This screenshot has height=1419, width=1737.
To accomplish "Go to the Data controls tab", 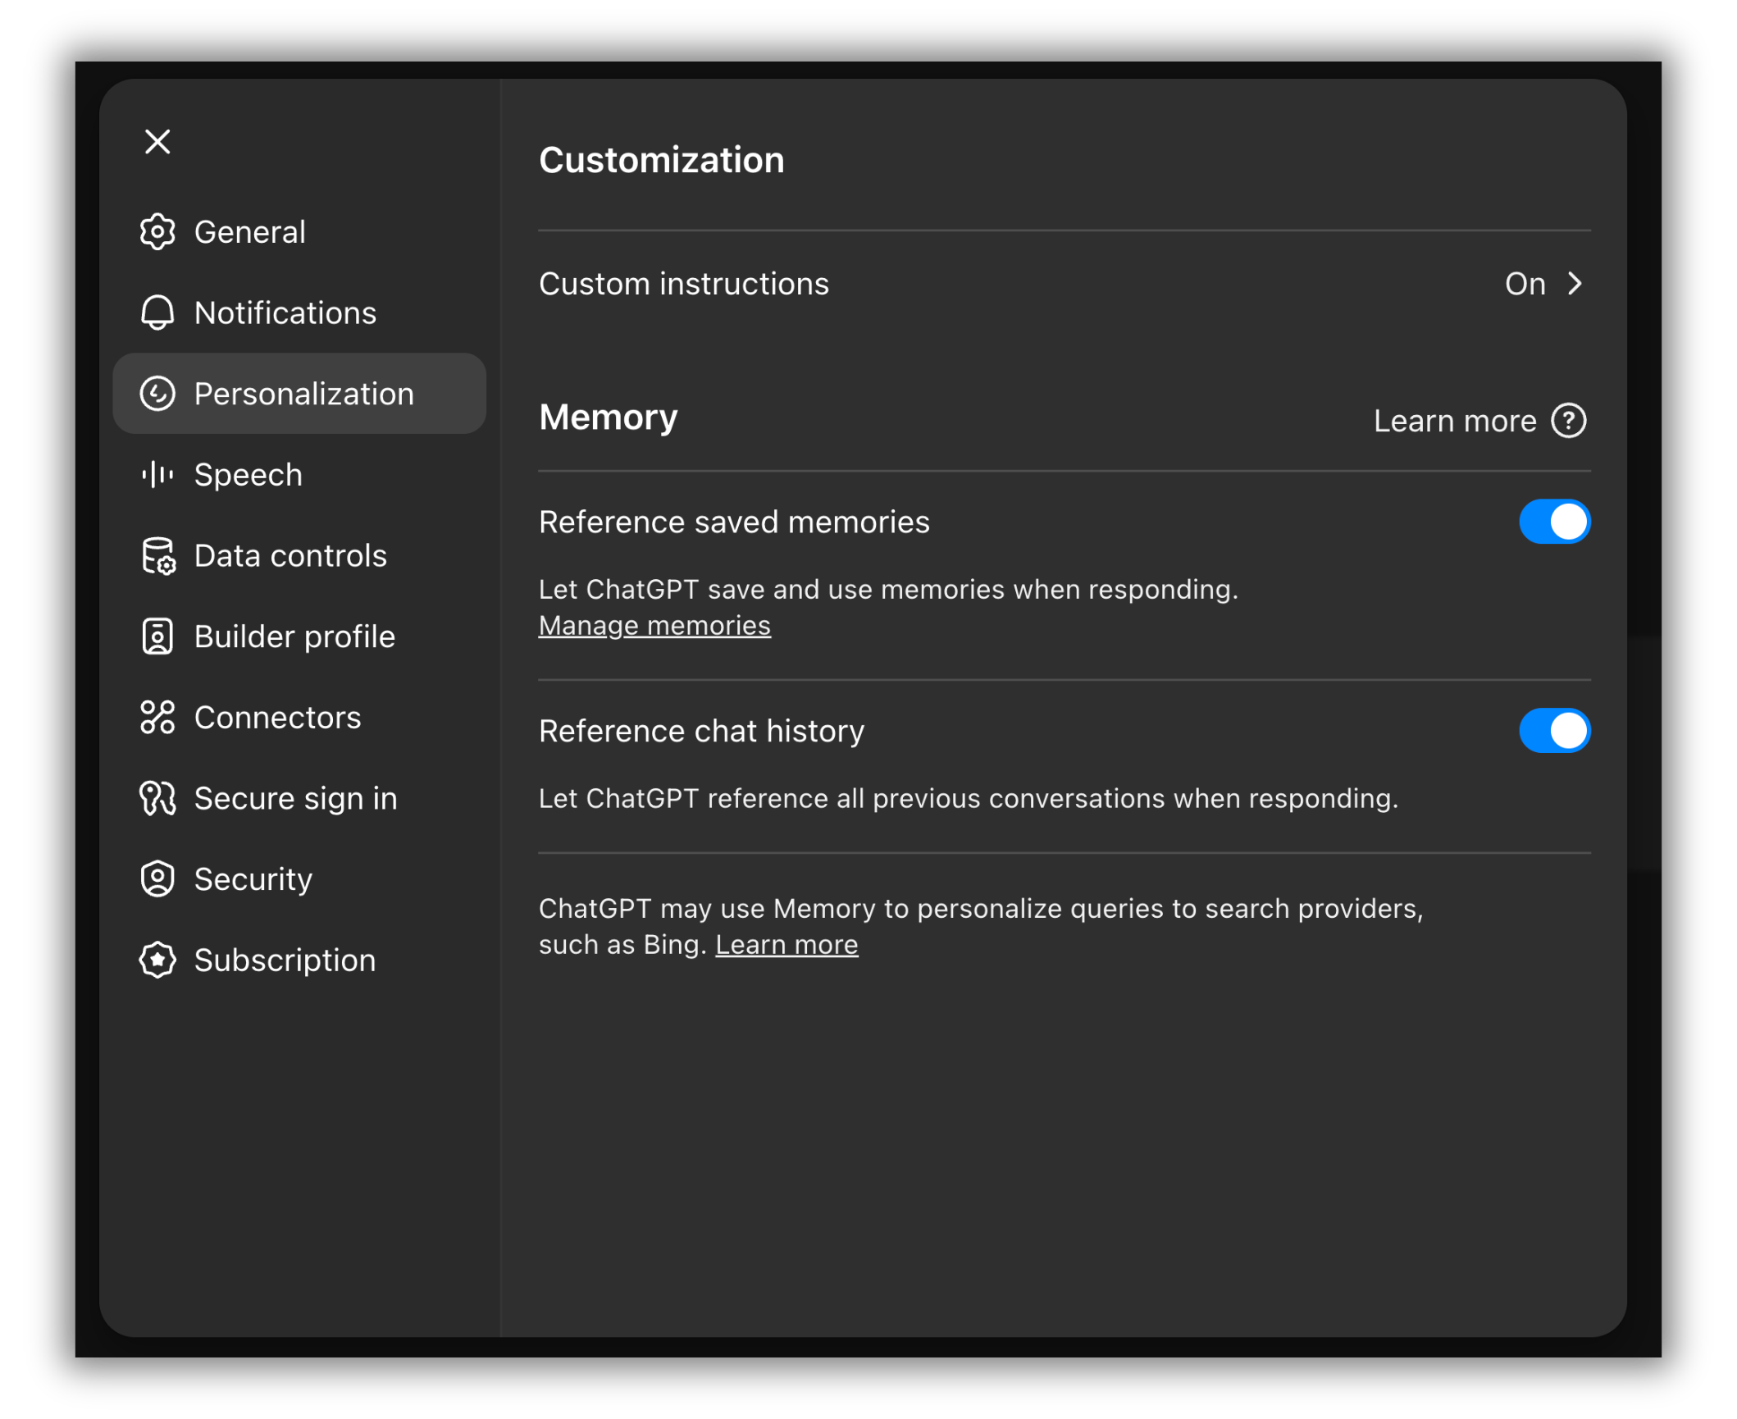I will (299, 555).
